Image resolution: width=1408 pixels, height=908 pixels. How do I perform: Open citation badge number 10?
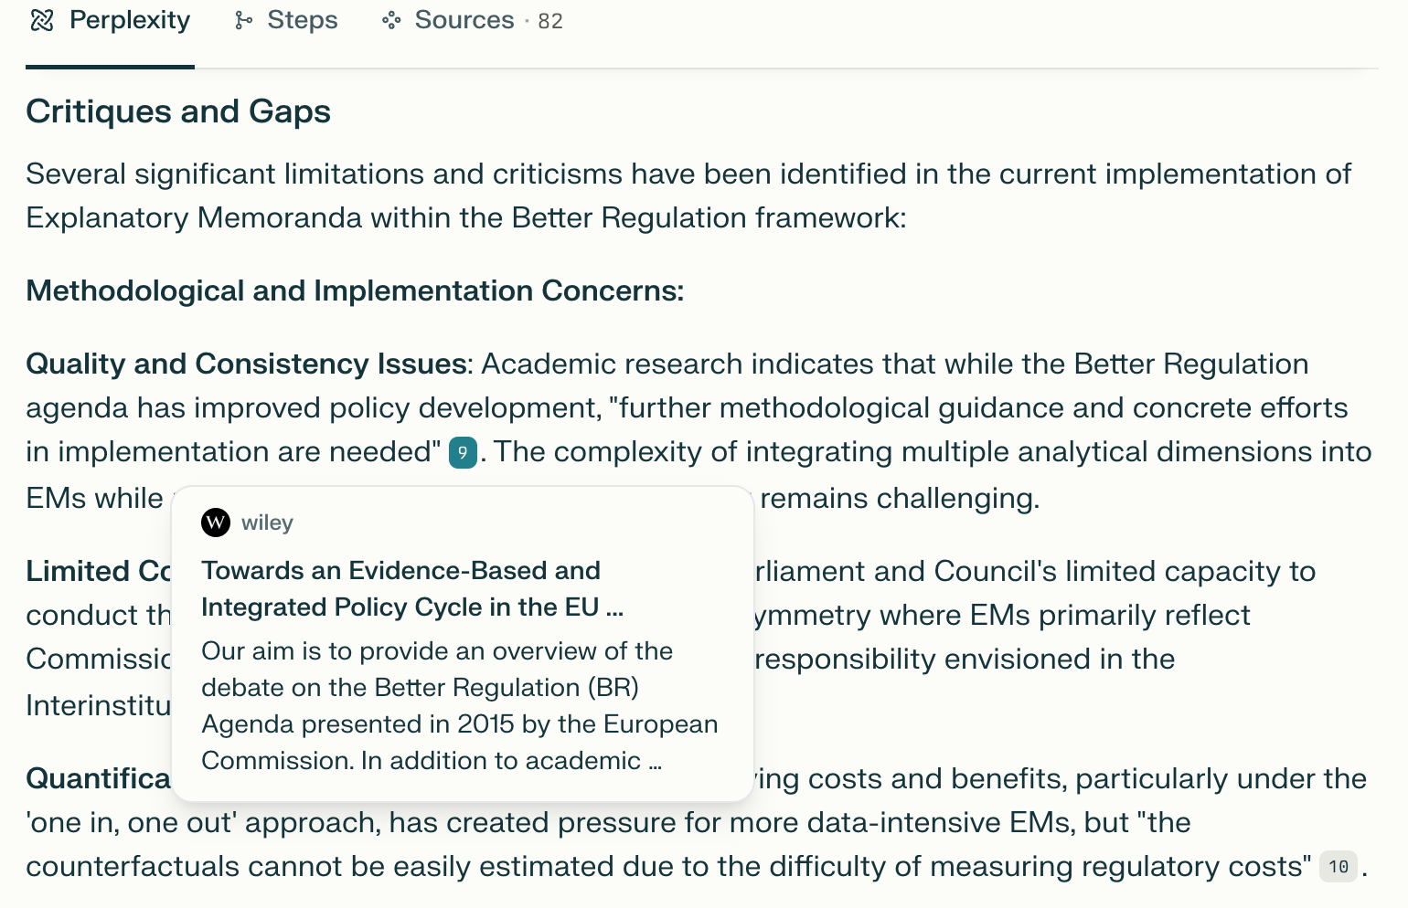tap(1339, 866)
